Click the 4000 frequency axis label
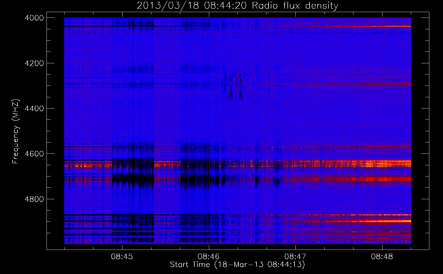The height and width of the screenshot is (274, 443). click(34, 18)
